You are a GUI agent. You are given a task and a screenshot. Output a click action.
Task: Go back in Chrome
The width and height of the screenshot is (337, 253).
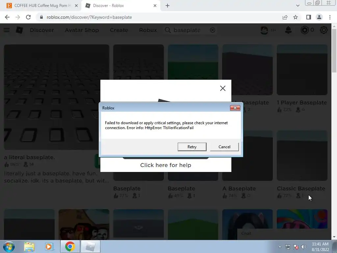click(x=7, y=17)
